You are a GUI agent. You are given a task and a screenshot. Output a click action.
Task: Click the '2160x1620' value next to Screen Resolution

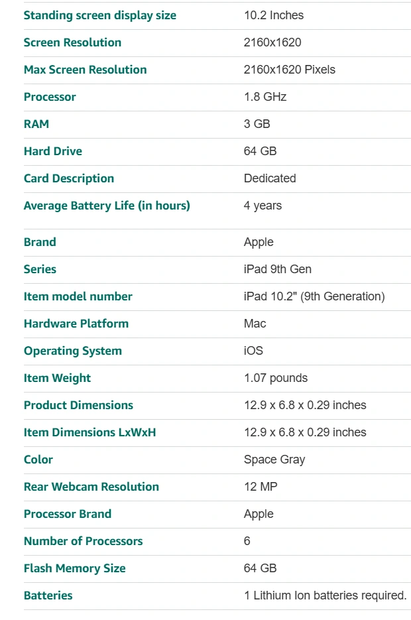272,42
